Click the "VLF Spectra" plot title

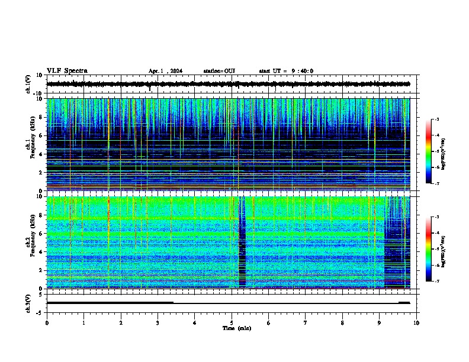pyautogui.click(x=68, y=71)
